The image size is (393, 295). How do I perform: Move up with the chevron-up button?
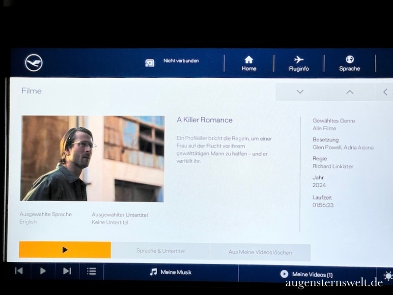350,92
